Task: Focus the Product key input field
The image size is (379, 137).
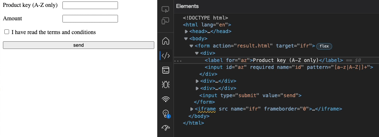Action: 90,5
